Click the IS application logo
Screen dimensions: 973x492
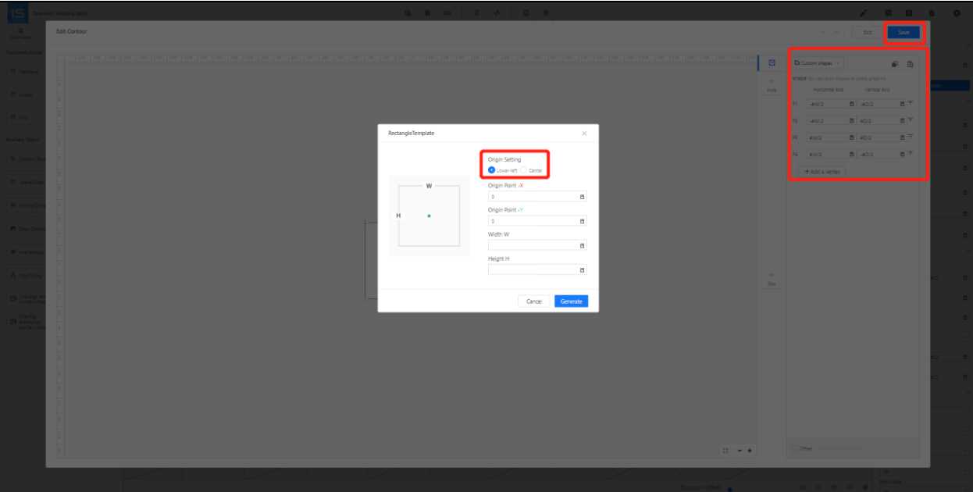coord(17,12)
